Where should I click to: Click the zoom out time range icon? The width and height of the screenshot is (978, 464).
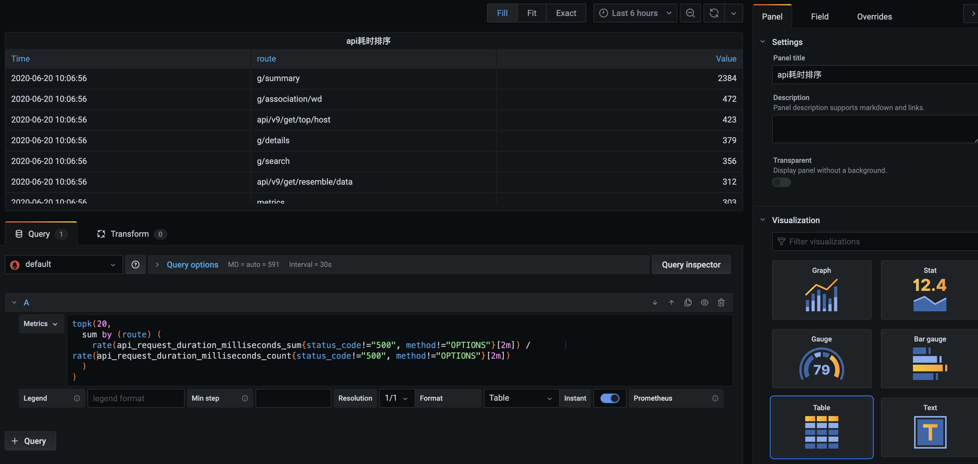click(x=690, y=13)
